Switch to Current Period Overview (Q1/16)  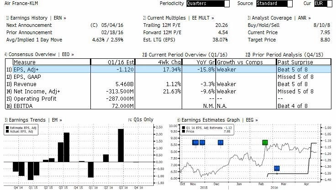click(x=185, y=55)
